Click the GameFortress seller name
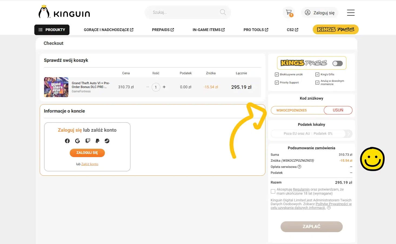Screen dimensions: 396x244 (x=81, y=91)
